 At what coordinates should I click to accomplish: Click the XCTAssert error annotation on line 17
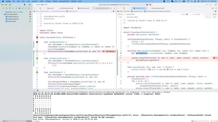point(109,51)
